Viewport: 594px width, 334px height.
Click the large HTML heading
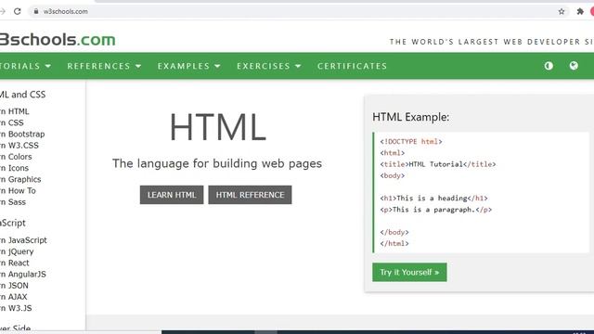(218, 127)
